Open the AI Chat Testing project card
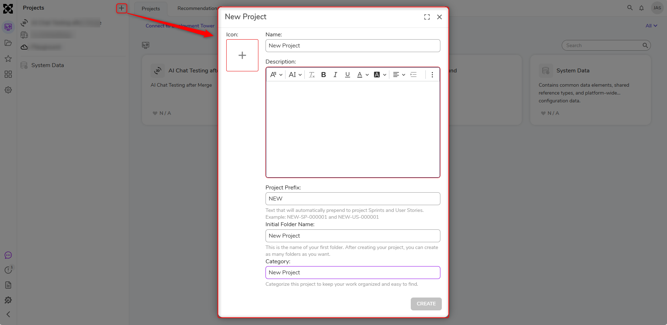The height and width of the screenshot is (325, 667). click(x=180, y=90)
